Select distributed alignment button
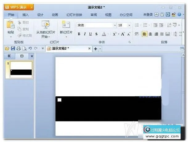 point(168,34)
